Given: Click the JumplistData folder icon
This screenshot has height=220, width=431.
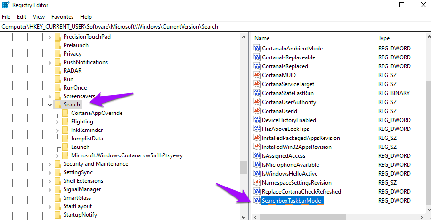Looking at the screenshot, I should [x=65, y=139].
